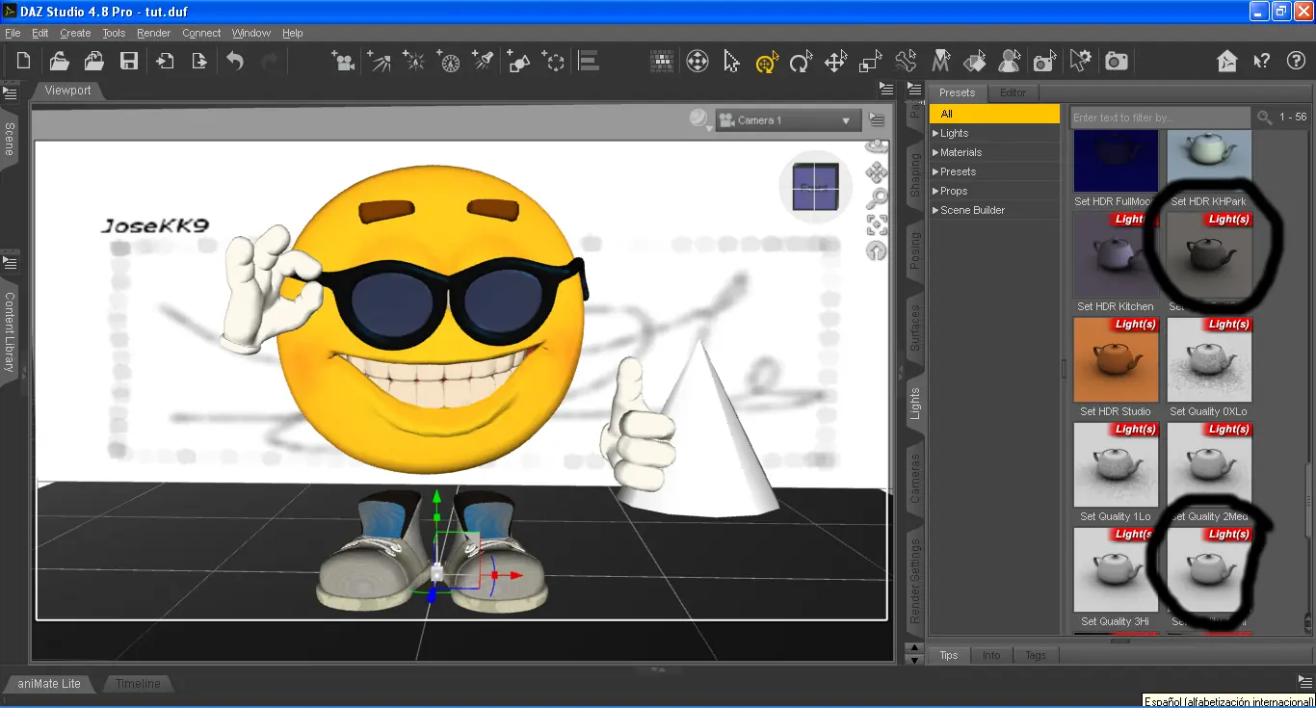Select the Rotate tool

coord(801,63)
